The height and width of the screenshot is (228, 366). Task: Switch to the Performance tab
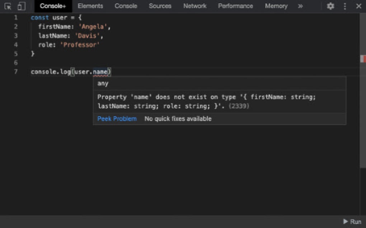[x=235, y=6]
